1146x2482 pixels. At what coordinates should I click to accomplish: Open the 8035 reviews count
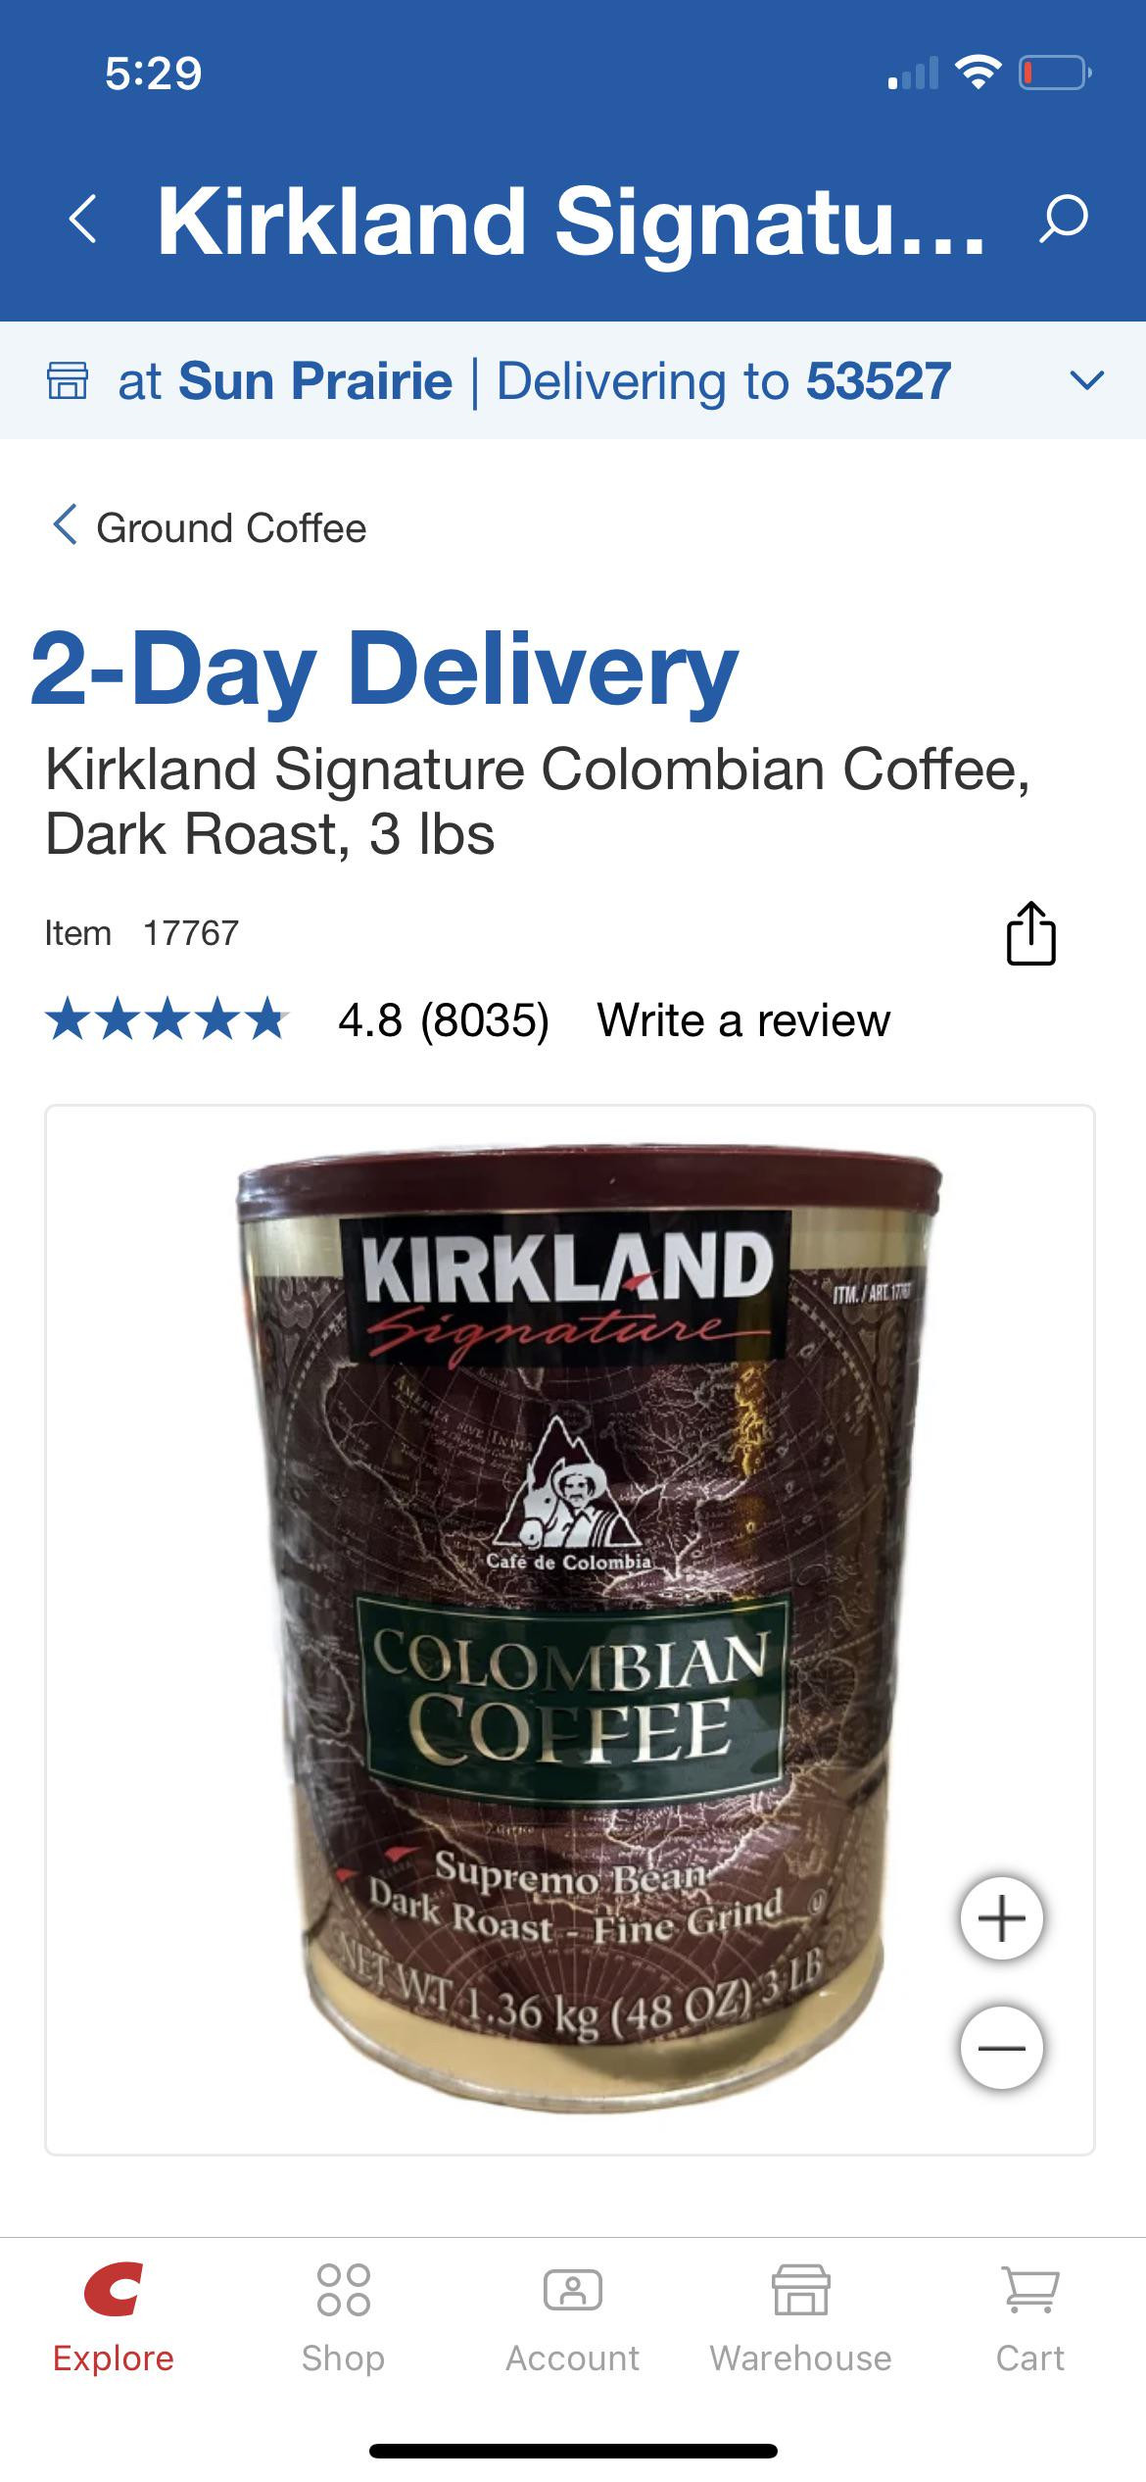tap(485, 1020)
